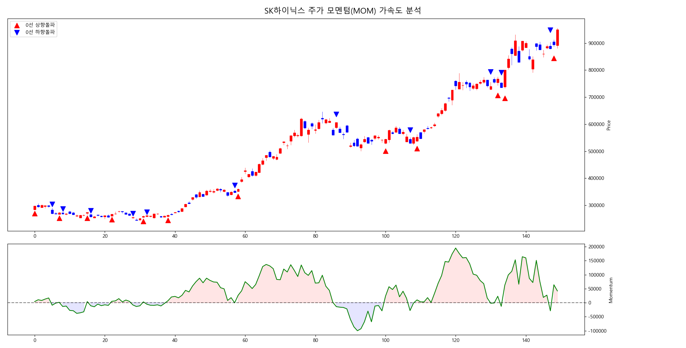This screenshot has height=348, width=686.
Task: Click the blue down-triangle marker near index 86
Action: (x=336, y=114)
